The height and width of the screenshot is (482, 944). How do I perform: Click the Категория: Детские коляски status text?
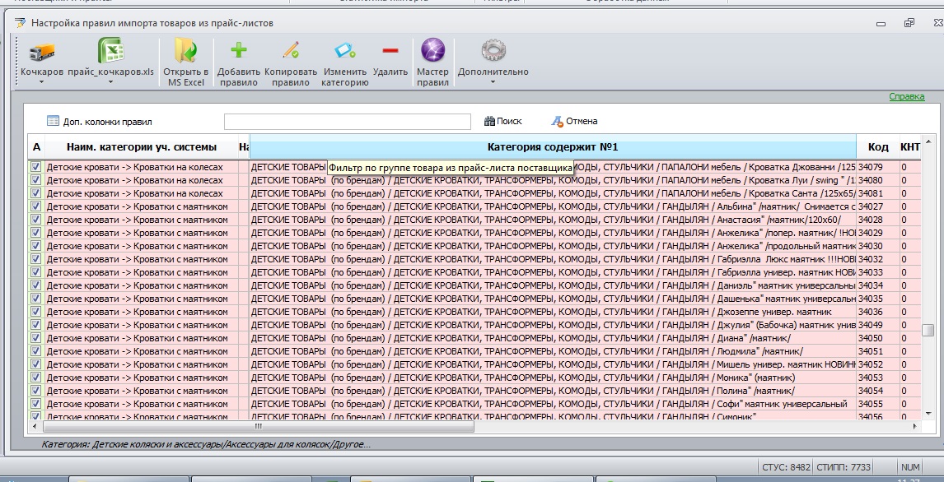click(x=206, y=445)
